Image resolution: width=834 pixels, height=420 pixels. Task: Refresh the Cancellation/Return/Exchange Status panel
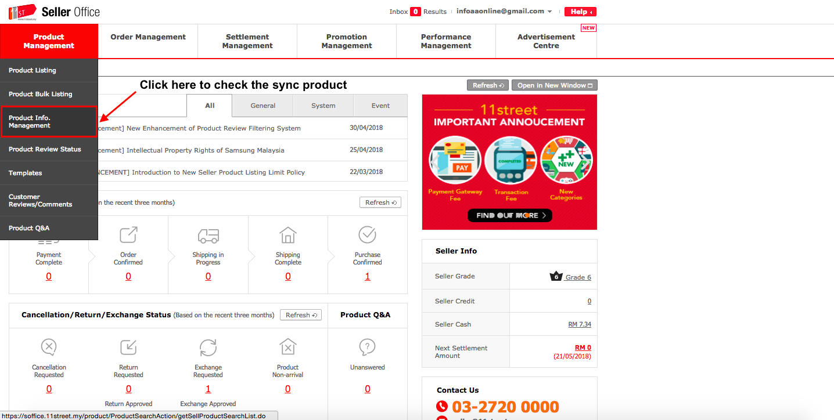coord(301,315)
